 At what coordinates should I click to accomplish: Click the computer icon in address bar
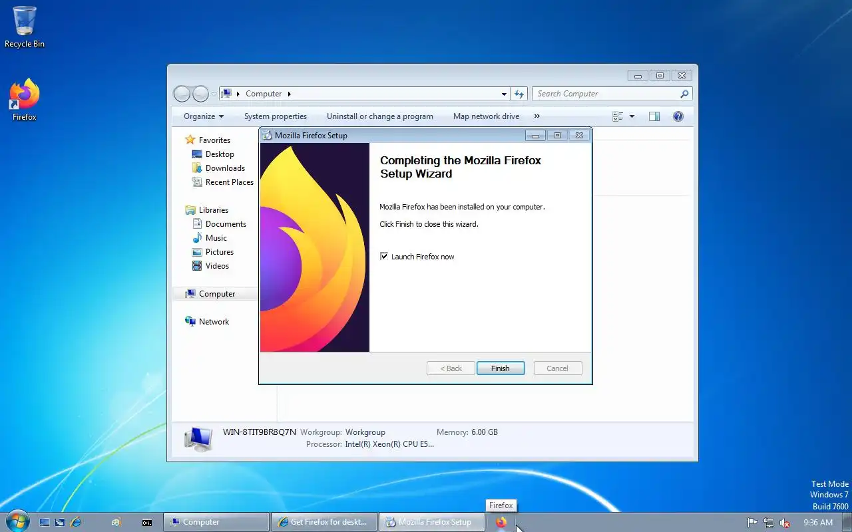226,94
